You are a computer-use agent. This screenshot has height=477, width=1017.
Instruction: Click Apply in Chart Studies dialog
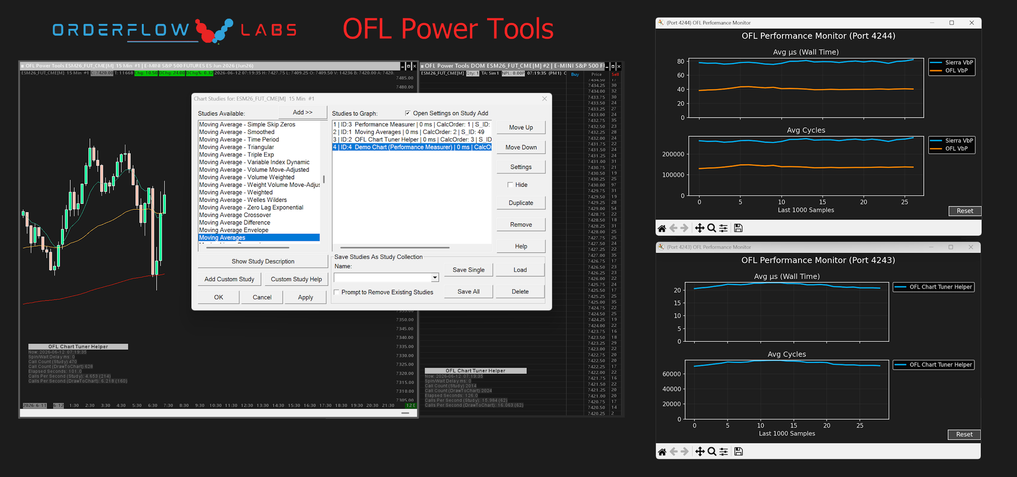305,297
